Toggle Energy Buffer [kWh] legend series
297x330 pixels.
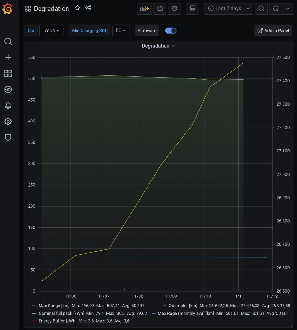[58, 321]
